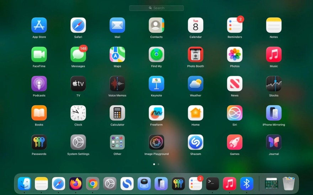This screenshot has height=195, width=313.
Task: Launch Notes from the Launchpad grid
Action: tap(274, 25)
